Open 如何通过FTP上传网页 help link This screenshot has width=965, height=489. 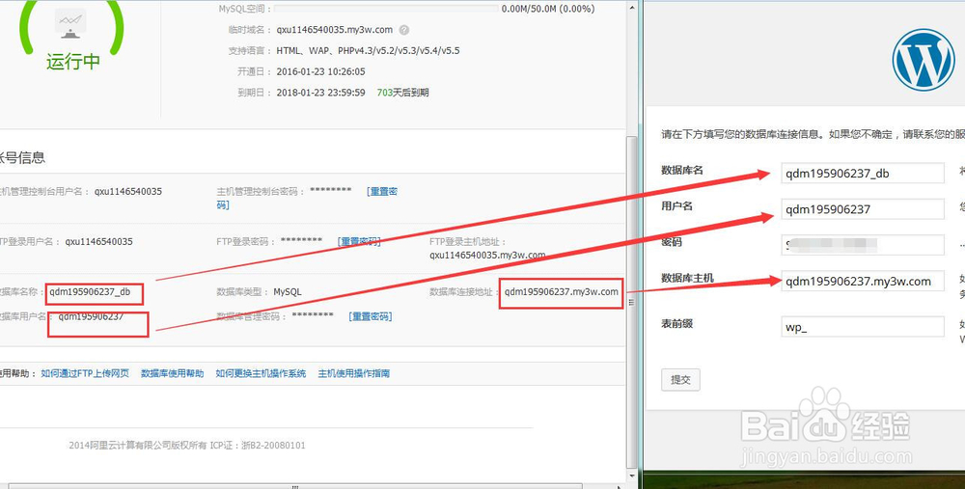tap(85, 373)
